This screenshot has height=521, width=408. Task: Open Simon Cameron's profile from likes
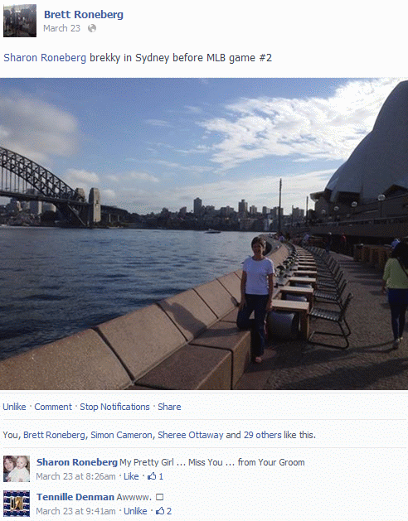121,435
